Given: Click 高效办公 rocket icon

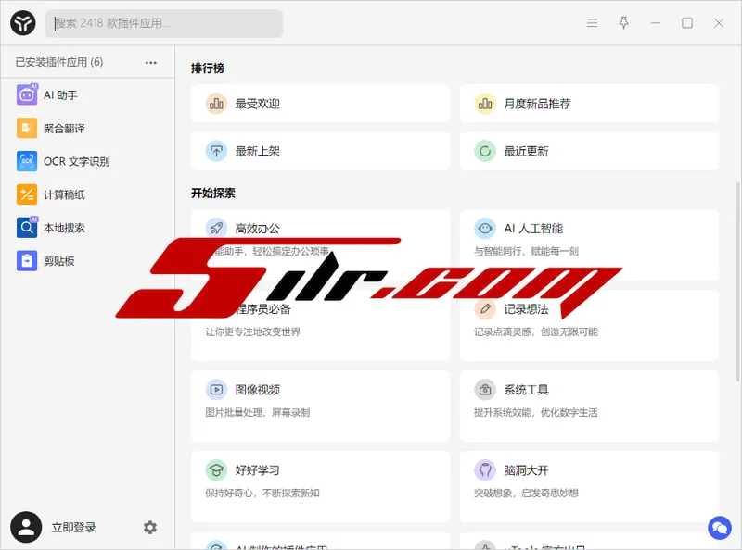Looking at the screenshot, I should (x=216, y=229).
